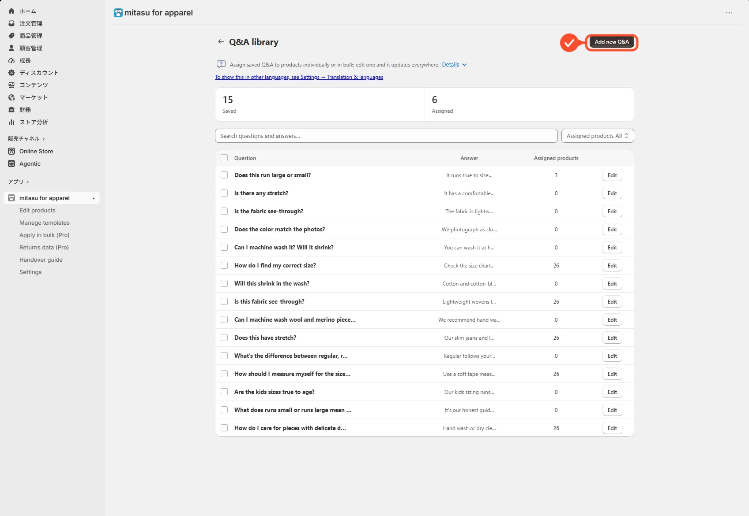Screen dimensions: 749x516
Task: Click 'What's the difference between regular, r…' question
Action: (291, 356)
